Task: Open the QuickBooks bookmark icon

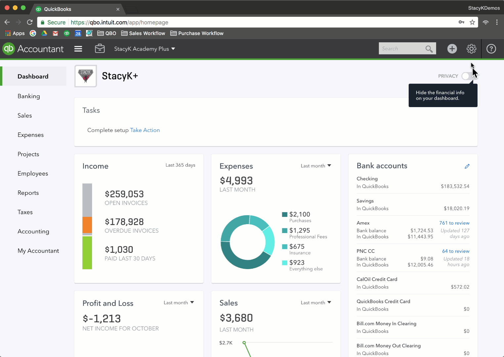Action: point(67,33)
